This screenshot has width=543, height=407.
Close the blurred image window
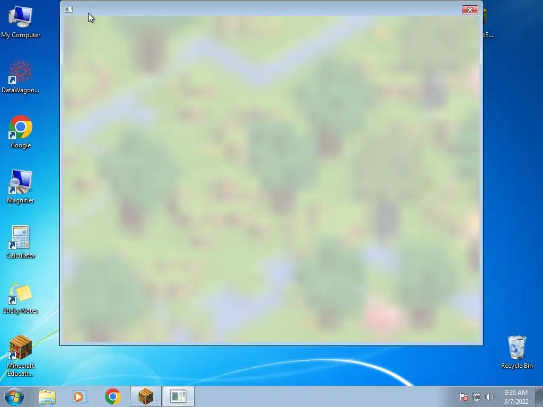pyautogui.click(x=470, y=10)
